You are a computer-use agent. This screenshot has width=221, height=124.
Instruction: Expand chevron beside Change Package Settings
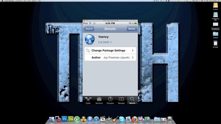[x=133, y=51]
